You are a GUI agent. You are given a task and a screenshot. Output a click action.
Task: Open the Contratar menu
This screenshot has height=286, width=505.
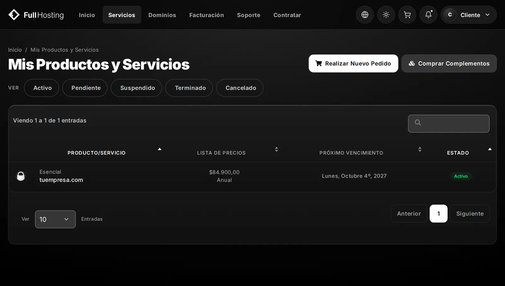[287, 15]
